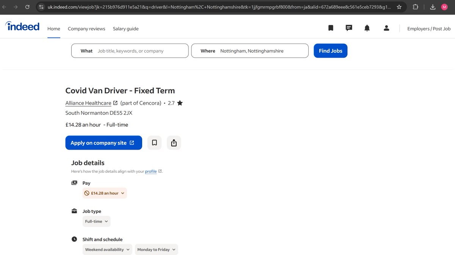Click the external link icon beside Alliance Healthcare
This screenshot has height=255, width=455.
(x=115, y=103)
